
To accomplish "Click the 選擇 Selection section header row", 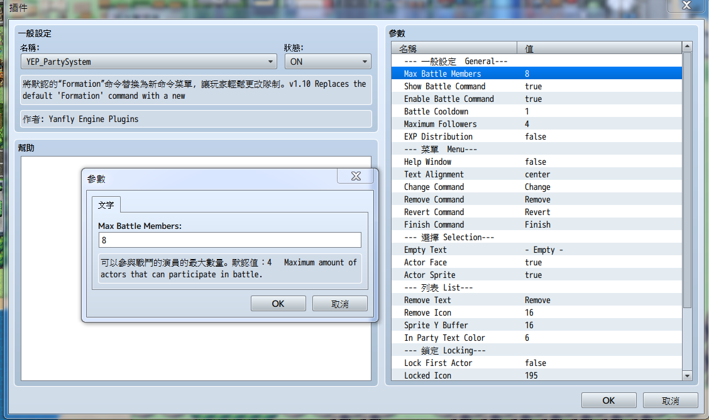I will click(x=537, y=238).
